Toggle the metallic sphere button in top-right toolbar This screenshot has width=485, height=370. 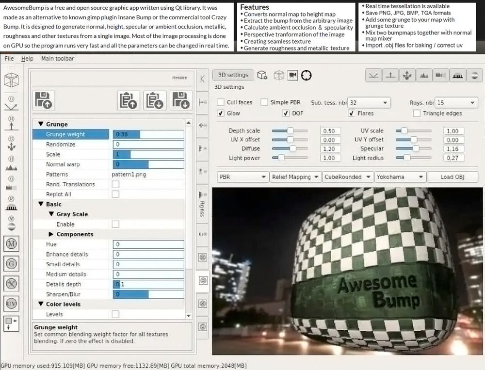pos(474,75)
